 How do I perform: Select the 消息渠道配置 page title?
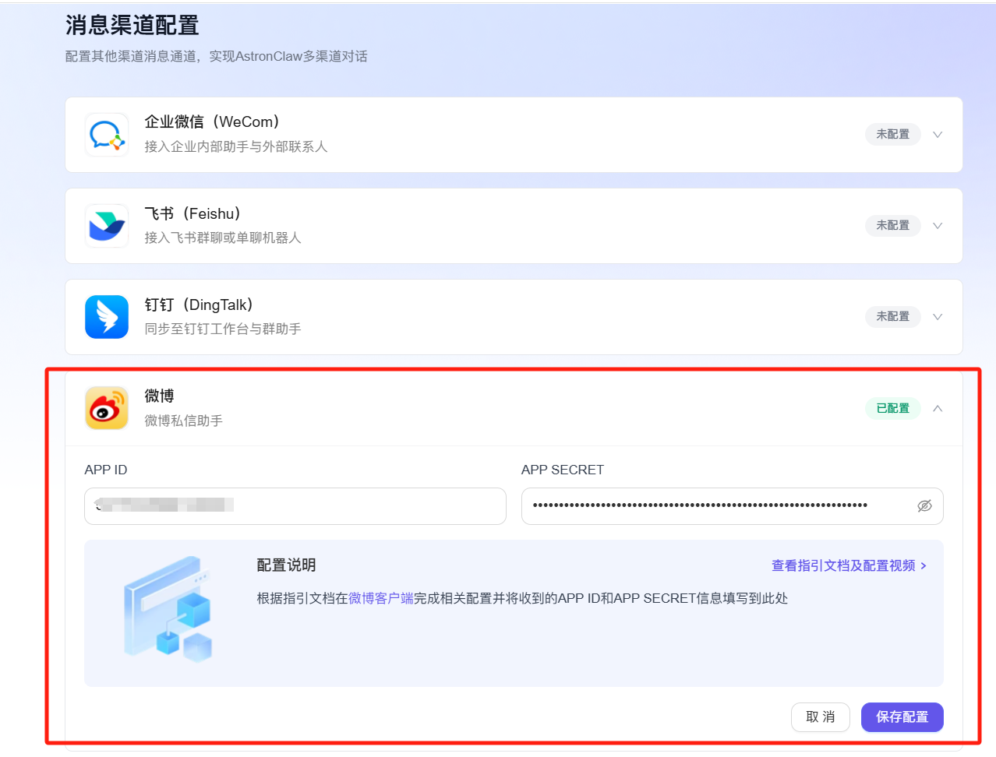(132, 26)
